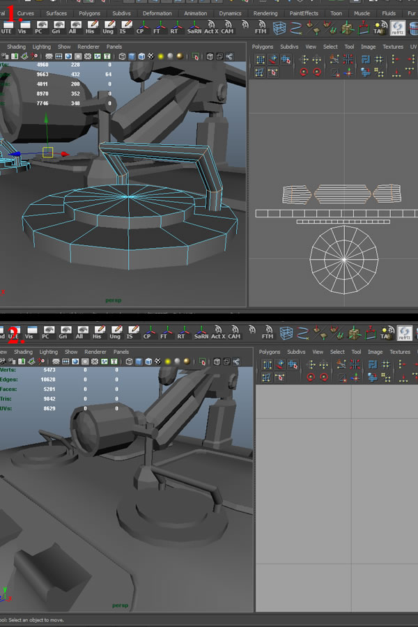Open Panels menu in lower viewport panel
The width and height of the screenshot is (418, 627).
click(x=121, y=352)
